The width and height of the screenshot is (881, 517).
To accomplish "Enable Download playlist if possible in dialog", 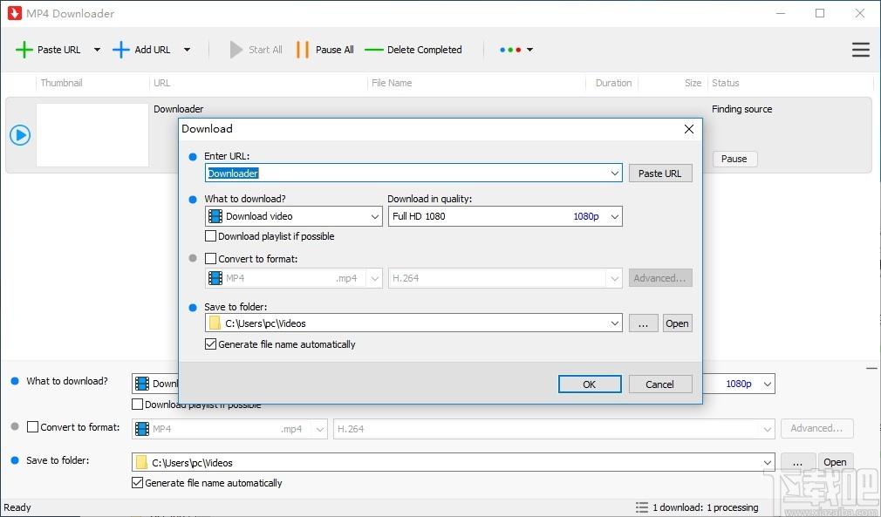I will [211, 236].
